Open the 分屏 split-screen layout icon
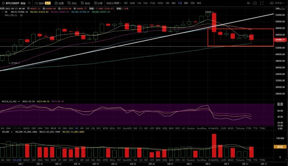This screenshot has width=288, height=166. coord(95,3)
